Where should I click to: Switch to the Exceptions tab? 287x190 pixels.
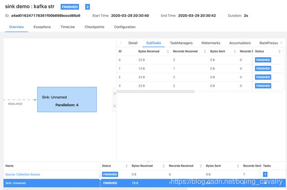(42, 27)
